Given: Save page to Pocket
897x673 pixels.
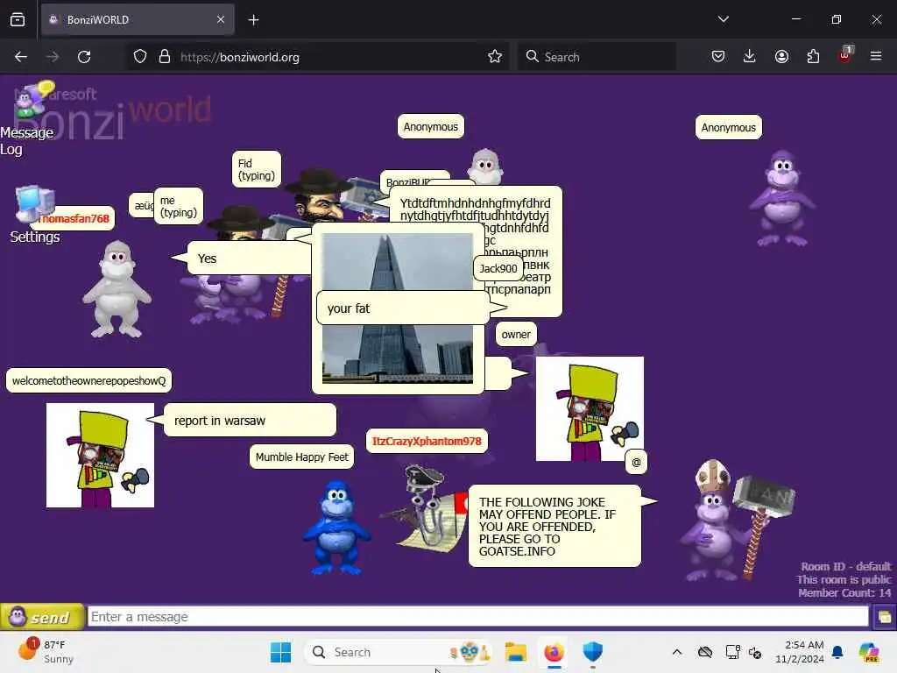Looking at the screenshot, I should (x=718, y=56).
